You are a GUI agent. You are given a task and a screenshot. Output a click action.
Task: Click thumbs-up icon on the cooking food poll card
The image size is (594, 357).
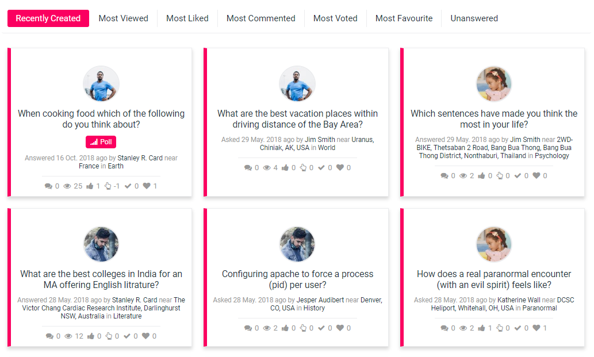pyautogui.click(x=90, y=186)
